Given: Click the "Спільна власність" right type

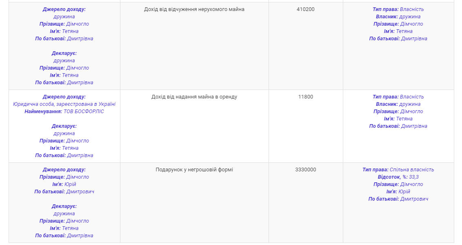Looking at the screenshot, I should click(x=412, y=170).
